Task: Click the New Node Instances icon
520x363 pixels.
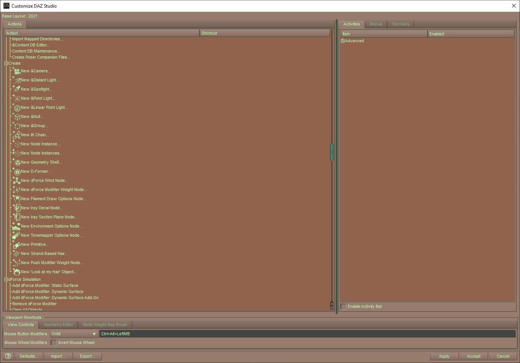Action: pos(16,153)
